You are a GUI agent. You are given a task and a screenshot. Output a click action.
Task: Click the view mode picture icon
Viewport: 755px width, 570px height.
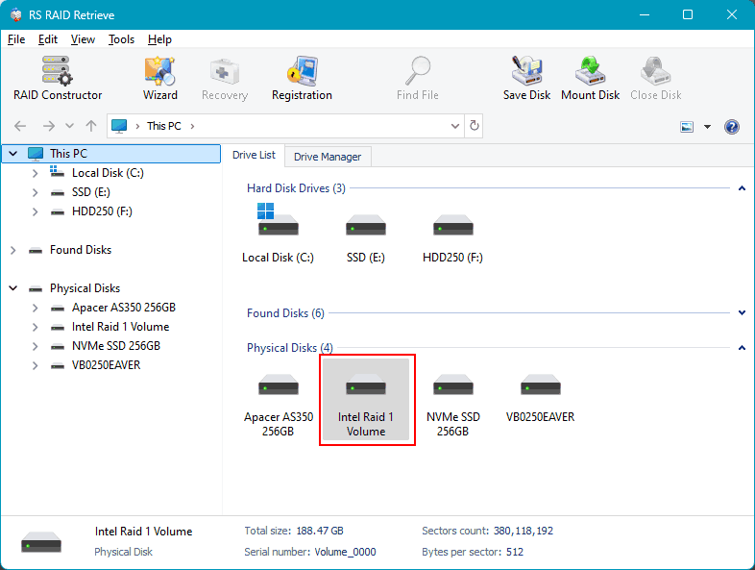(x=687, y=127)
